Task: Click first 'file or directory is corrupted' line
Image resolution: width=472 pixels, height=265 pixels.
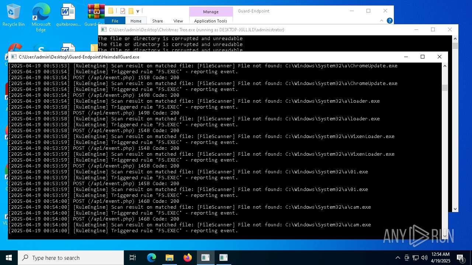Action: (170, 39)
